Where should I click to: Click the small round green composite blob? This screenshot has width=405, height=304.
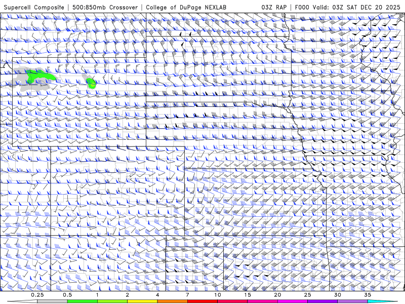[91, 83]
